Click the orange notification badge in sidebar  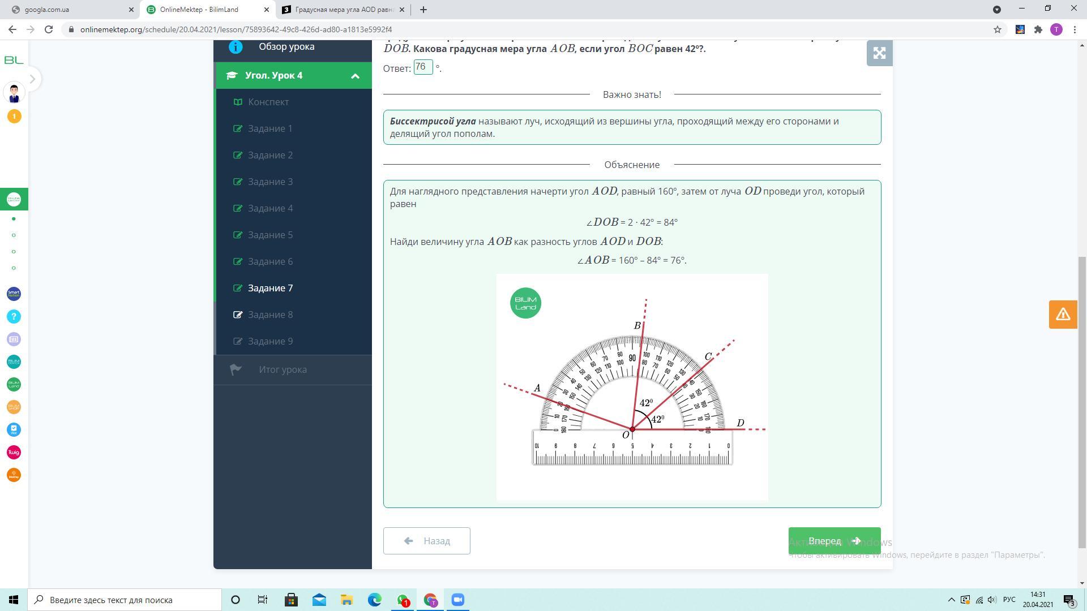pos(14,116)
